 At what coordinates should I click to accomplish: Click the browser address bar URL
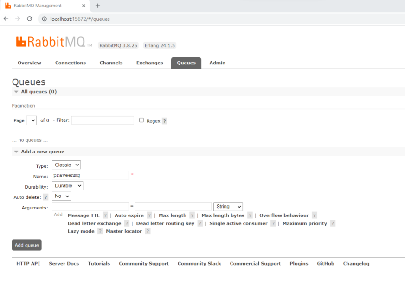(80, 19)
